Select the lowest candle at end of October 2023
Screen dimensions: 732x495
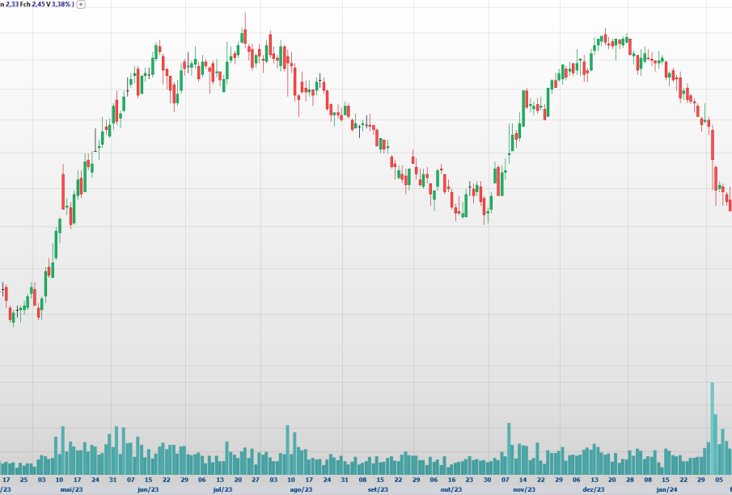(x=485, y=208)
